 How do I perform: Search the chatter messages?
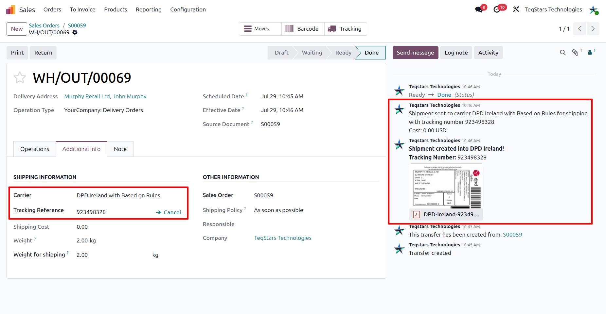point(563,53)
